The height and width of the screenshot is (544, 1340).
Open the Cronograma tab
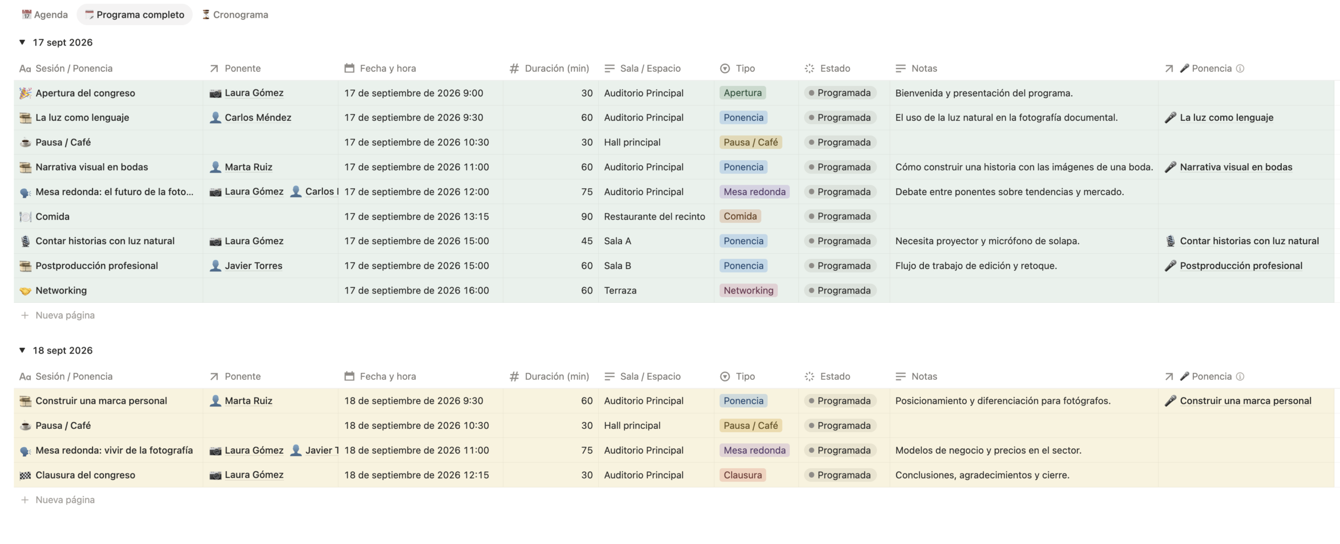(x=235, y=15)
